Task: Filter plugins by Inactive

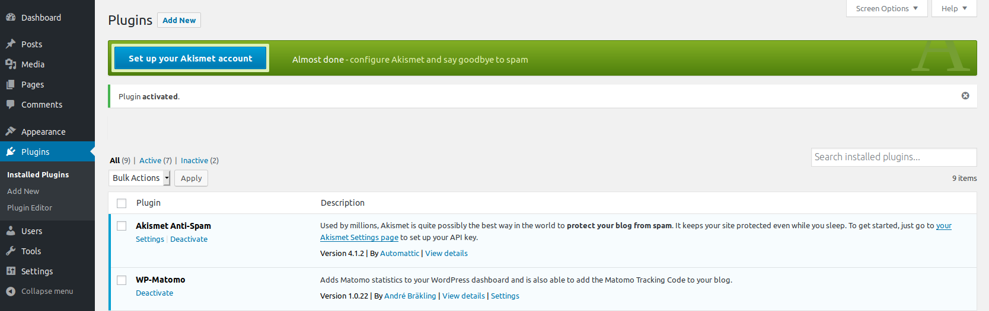Action: 194,161
